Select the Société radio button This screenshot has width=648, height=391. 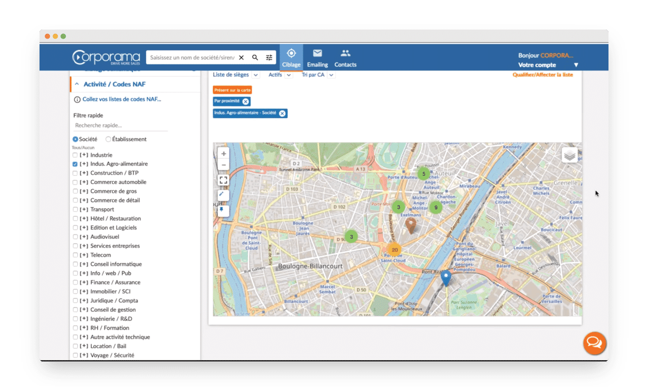[75, 139]
